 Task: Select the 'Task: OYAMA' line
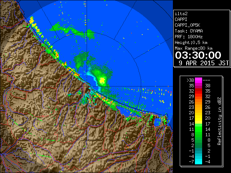click(189, 31)
